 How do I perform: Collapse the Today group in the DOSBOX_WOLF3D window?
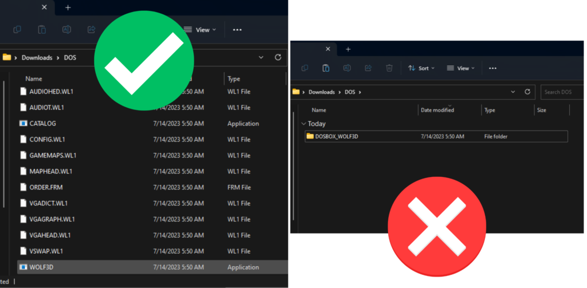[304, 124]
